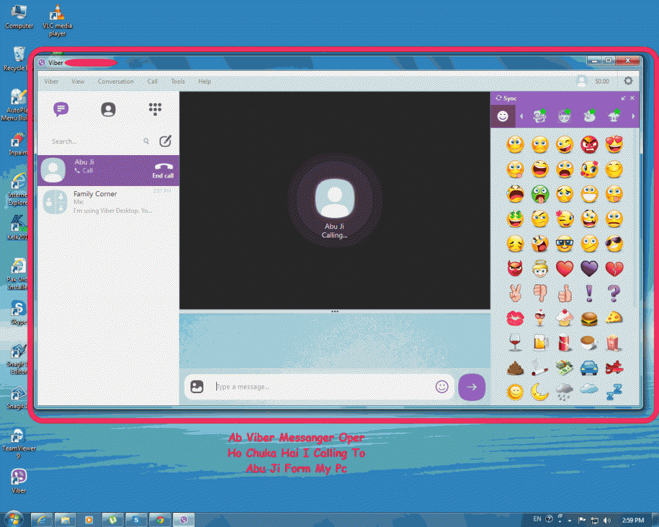Open the Viber chats list icon
The width and height of the screenshot is (659, 527).
tap(61, 109)
